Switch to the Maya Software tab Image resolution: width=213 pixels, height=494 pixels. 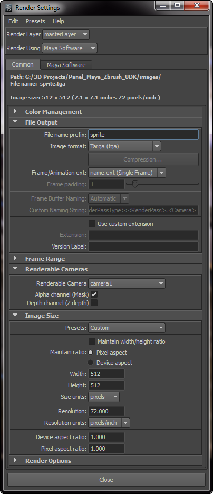point(66,65)
